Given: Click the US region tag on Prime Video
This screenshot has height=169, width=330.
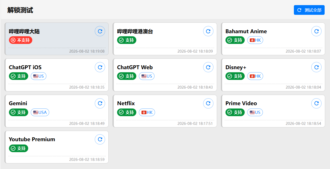Looking at the screenshot, I should point(255,112).
